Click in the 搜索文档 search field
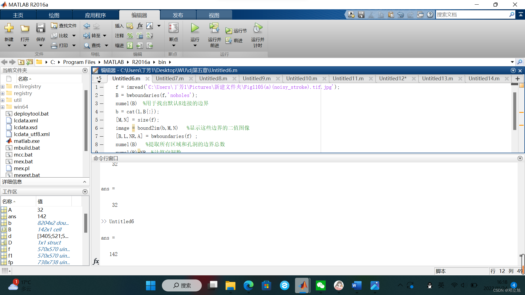The image size is (525, 295). pos(472,14)
